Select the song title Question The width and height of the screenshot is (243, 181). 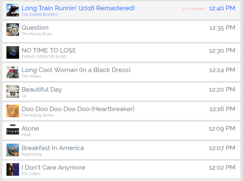35,28
